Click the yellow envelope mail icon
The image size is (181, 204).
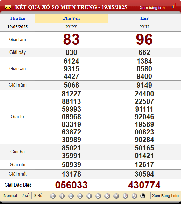pyautogui.click(x=8, y=7)
